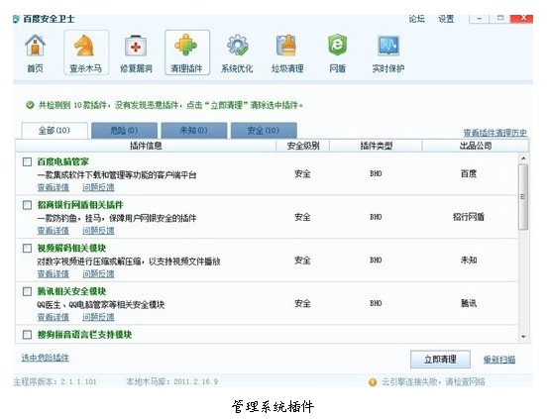Tick the checkbox for 视频解码相关模块
Screen dimensions: 549x419
coord(27,249)
